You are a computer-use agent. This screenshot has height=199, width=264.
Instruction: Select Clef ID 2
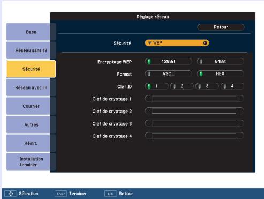pos(182,86)
